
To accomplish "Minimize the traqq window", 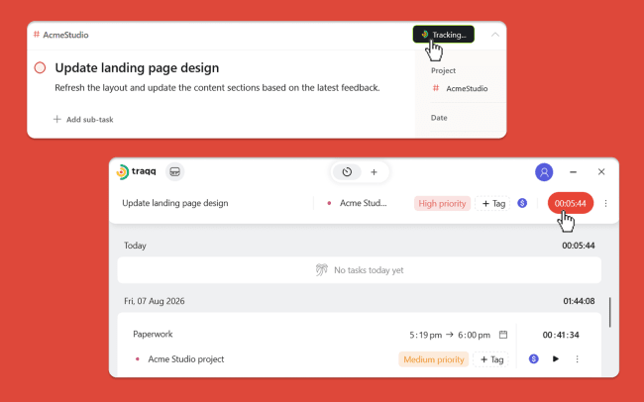I will tap(573, 172).
